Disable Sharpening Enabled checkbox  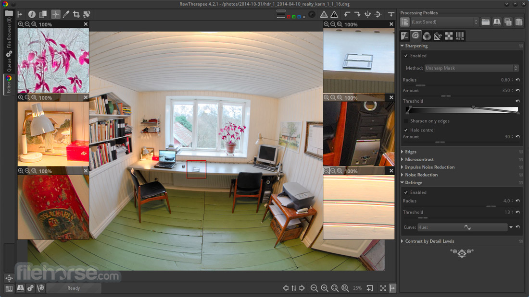coord(406,56)
